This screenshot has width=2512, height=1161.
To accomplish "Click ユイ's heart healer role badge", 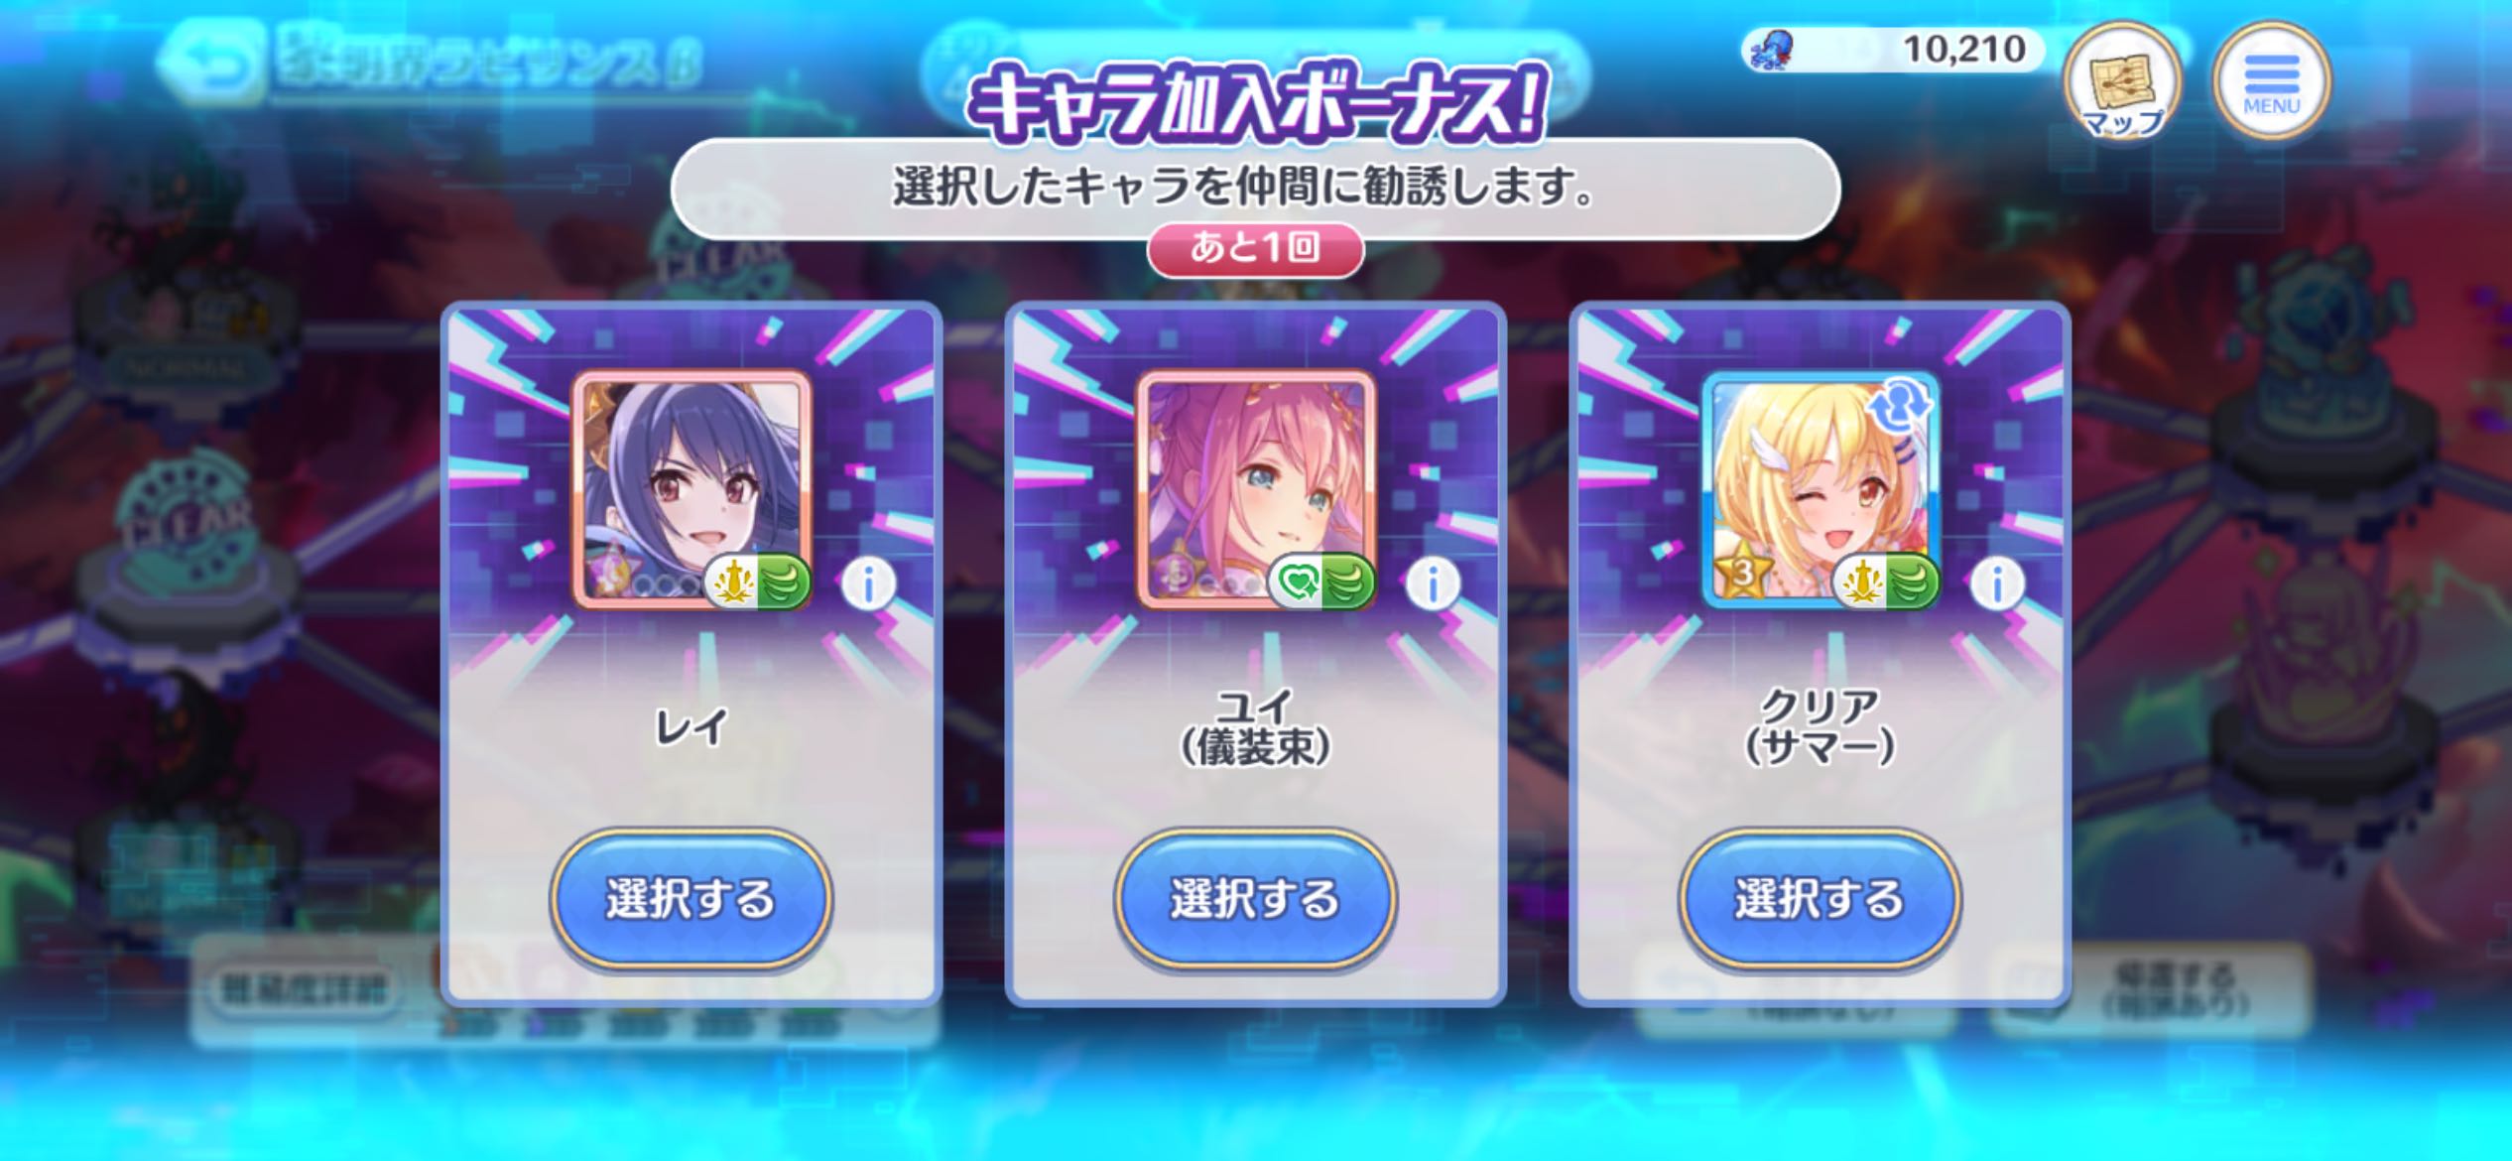I will click(x=1298, y=582).
